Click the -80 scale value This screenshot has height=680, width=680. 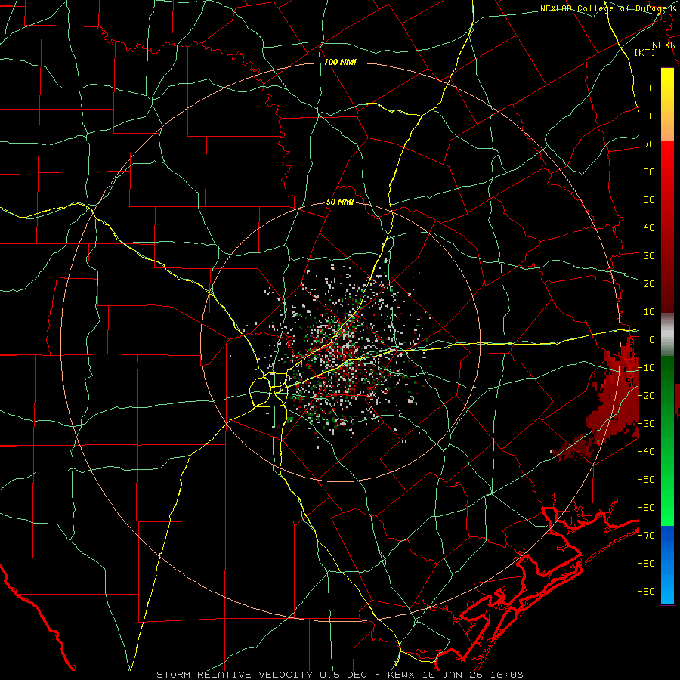tap(646, 564)
